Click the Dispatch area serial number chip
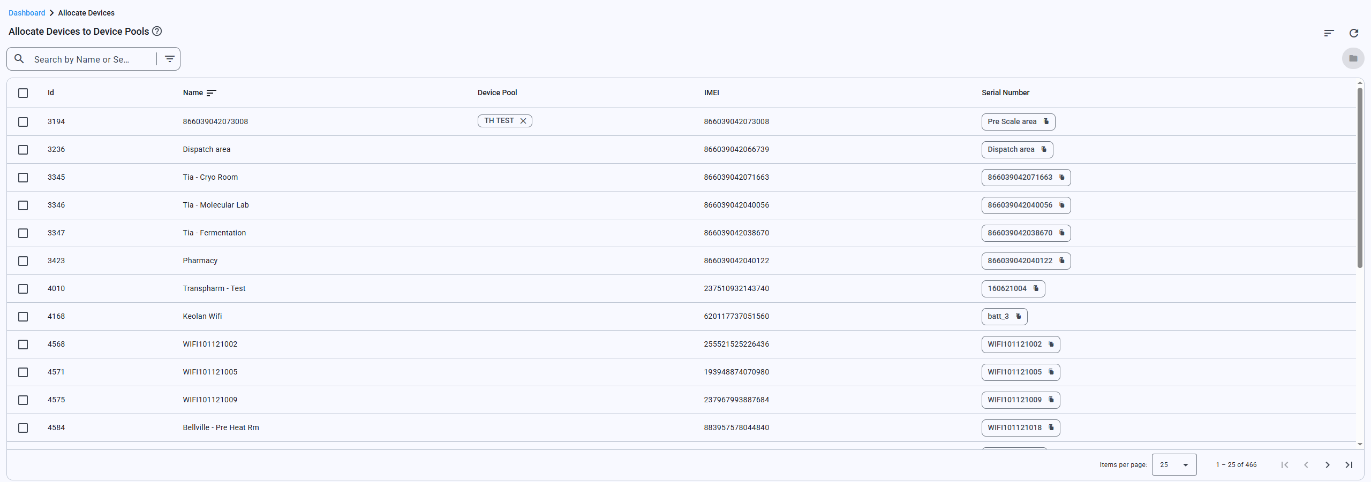This screenshot has height=482, width=1371. click(1011, 150)
